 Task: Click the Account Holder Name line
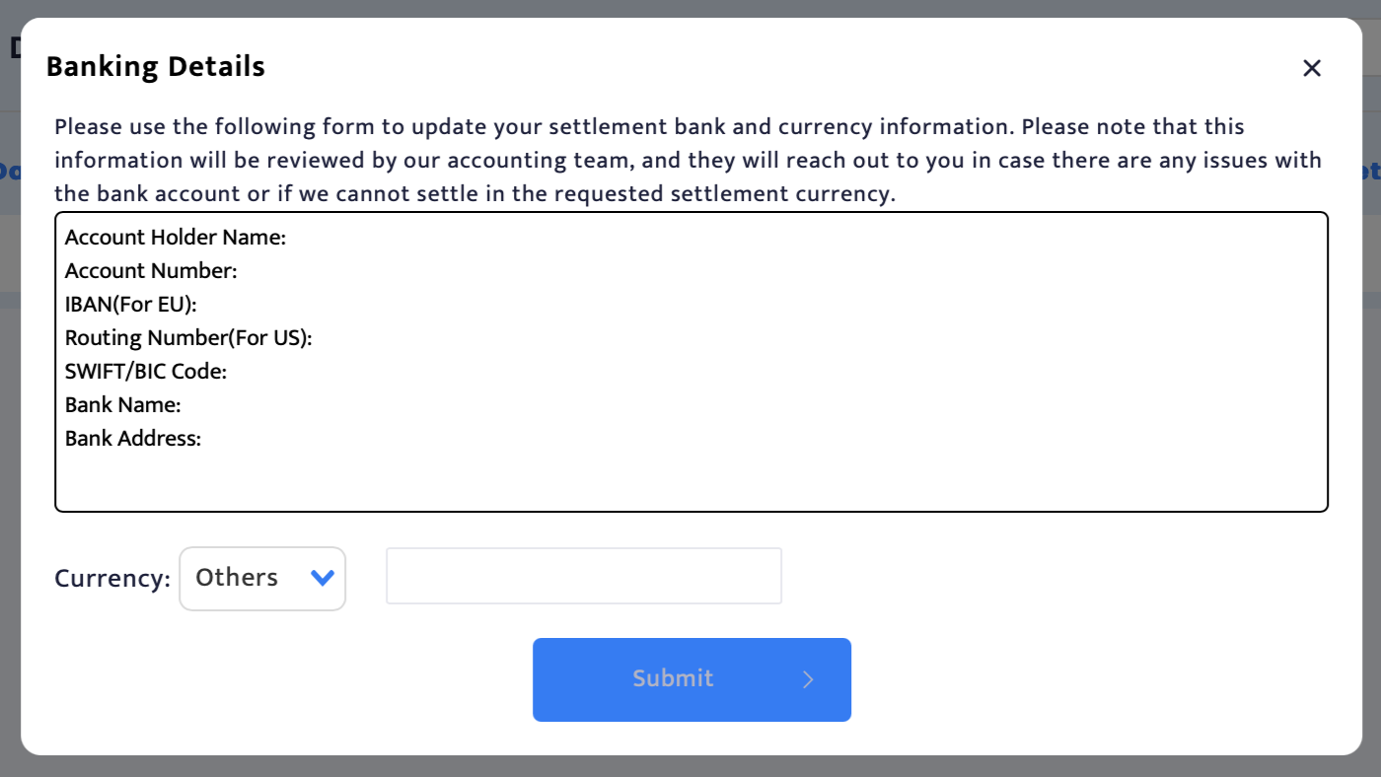click(176, 238)
